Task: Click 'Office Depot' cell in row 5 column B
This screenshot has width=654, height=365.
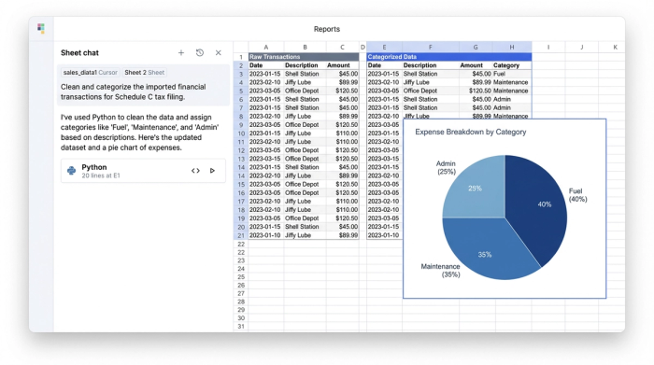Action: [x=305, y=91]
